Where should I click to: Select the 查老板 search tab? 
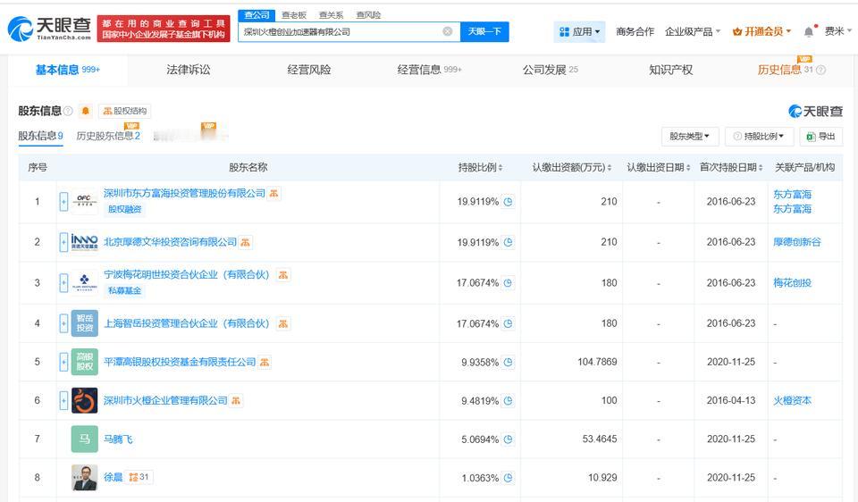click(294, 15)
